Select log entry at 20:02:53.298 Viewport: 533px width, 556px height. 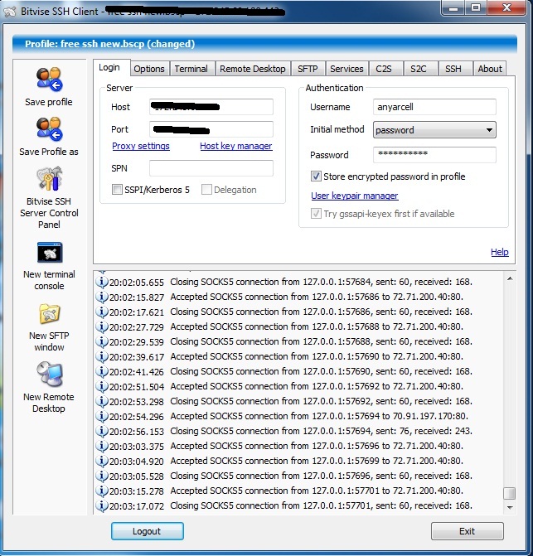coord(284,401)
